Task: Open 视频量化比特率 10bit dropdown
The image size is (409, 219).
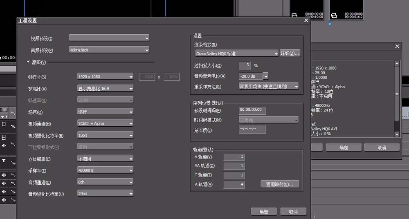Action: coord(106,135)
